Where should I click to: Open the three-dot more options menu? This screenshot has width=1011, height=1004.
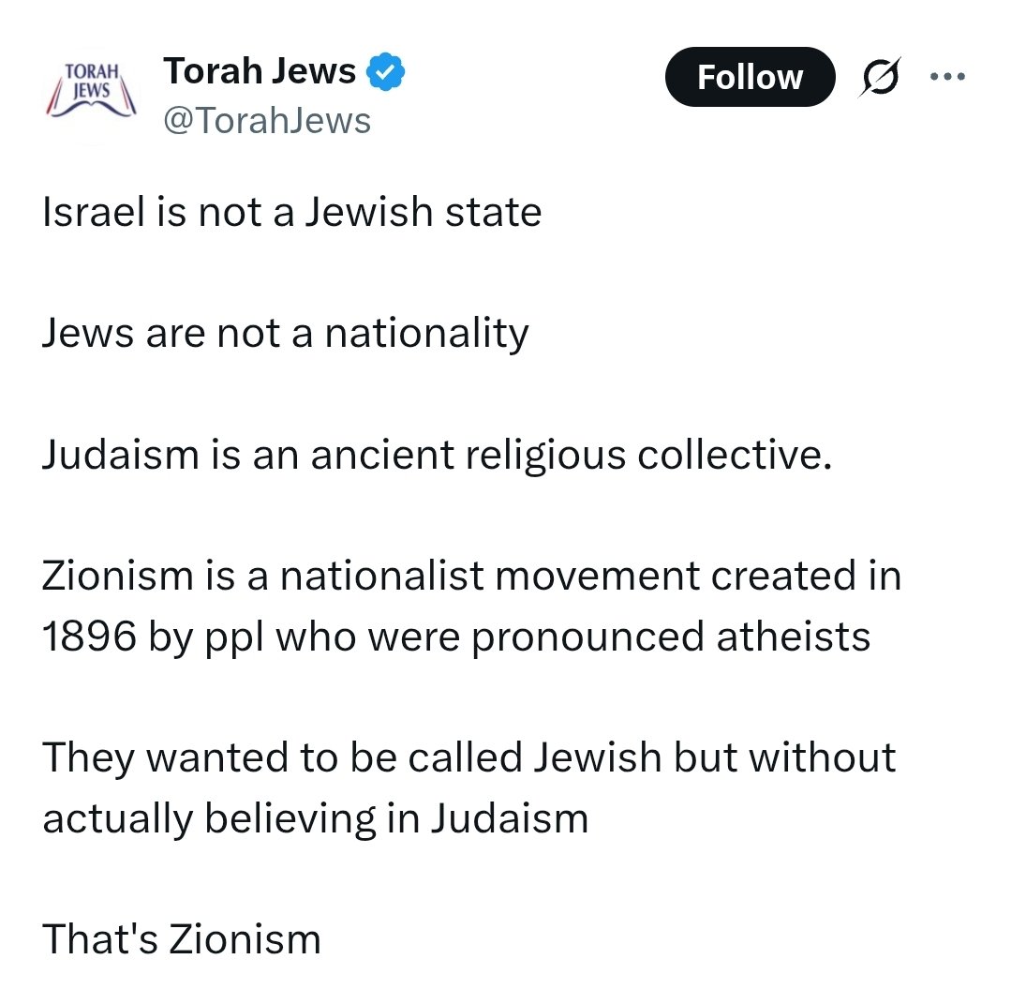pos(946,77)
